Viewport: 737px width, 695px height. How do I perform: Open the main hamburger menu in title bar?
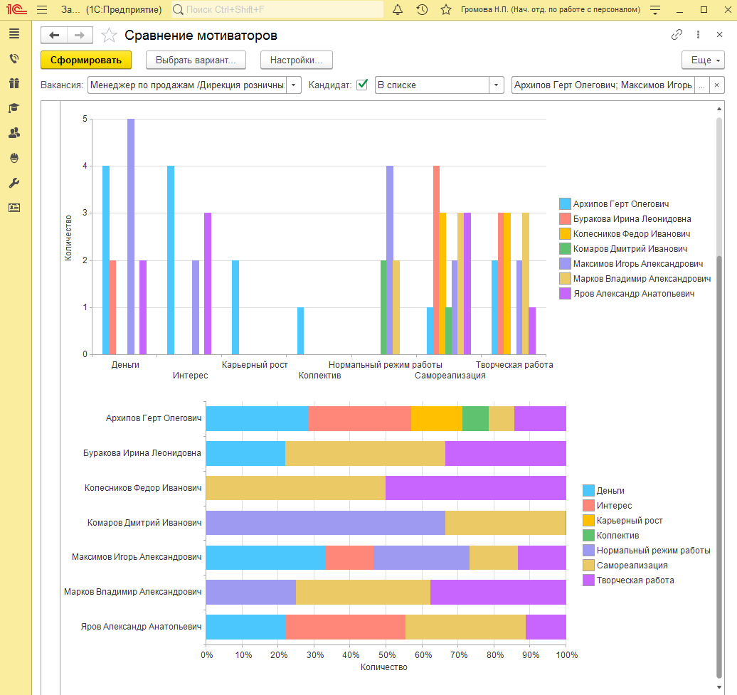pos(42,9)
